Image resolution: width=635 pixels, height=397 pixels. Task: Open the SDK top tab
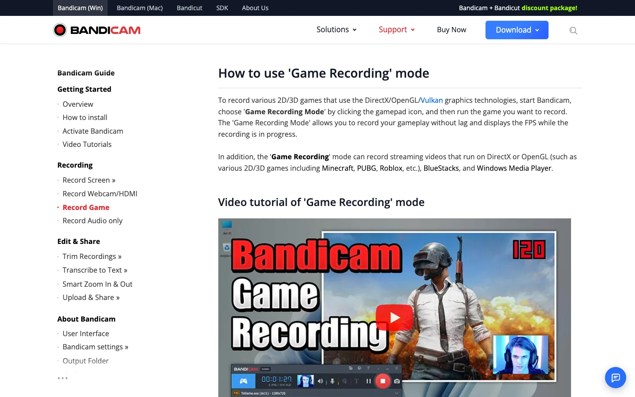(x=222, y=8)
